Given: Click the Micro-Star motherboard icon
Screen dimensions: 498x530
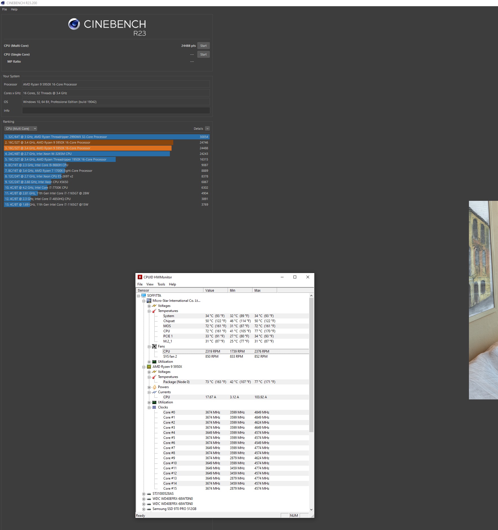Looking at the screenshot, I should point(149,301).
